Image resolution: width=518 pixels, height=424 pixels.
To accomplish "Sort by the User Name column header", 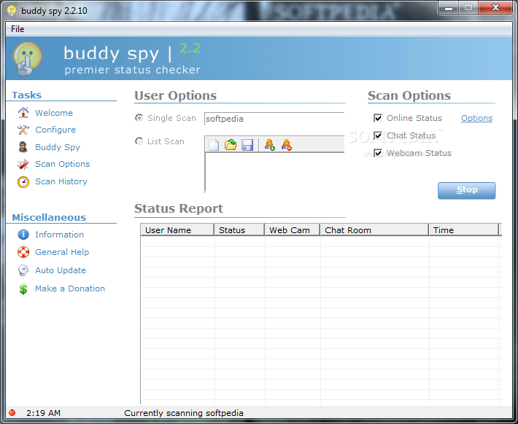I will tap(177, 230).
